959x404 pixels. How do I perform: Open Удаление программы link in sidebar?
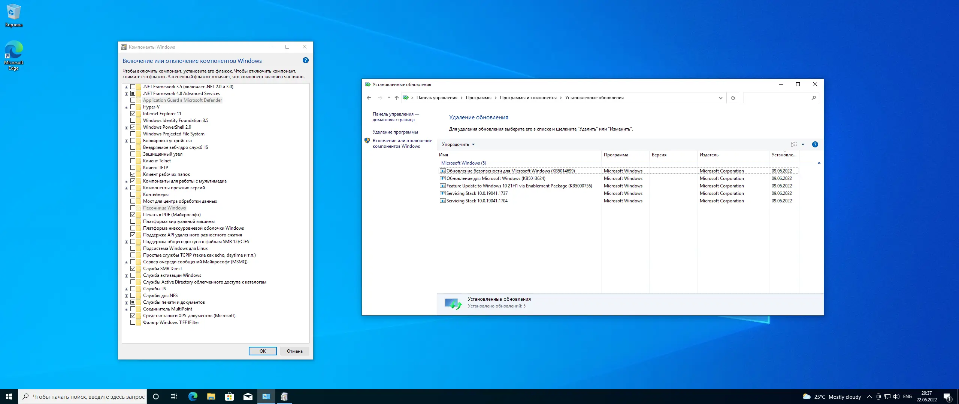(395, 132)
